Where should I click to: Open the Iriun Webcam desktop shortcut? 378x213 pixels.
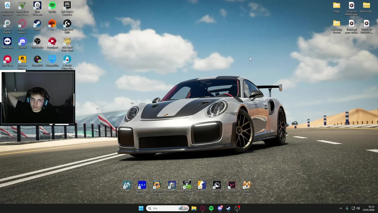pos(37,9)
